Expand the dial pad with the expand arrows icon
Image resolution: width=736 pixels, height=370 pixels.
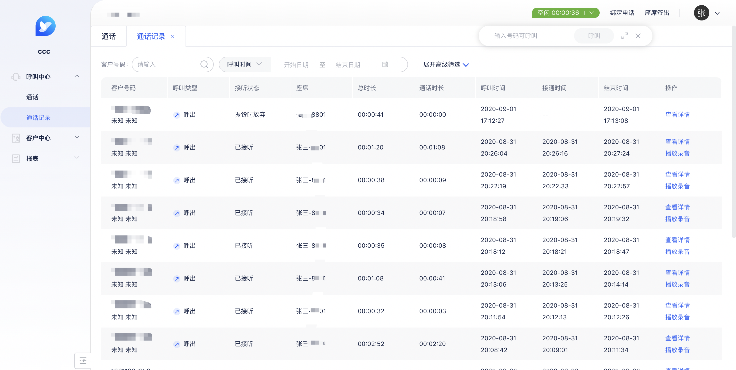(625, 36)
